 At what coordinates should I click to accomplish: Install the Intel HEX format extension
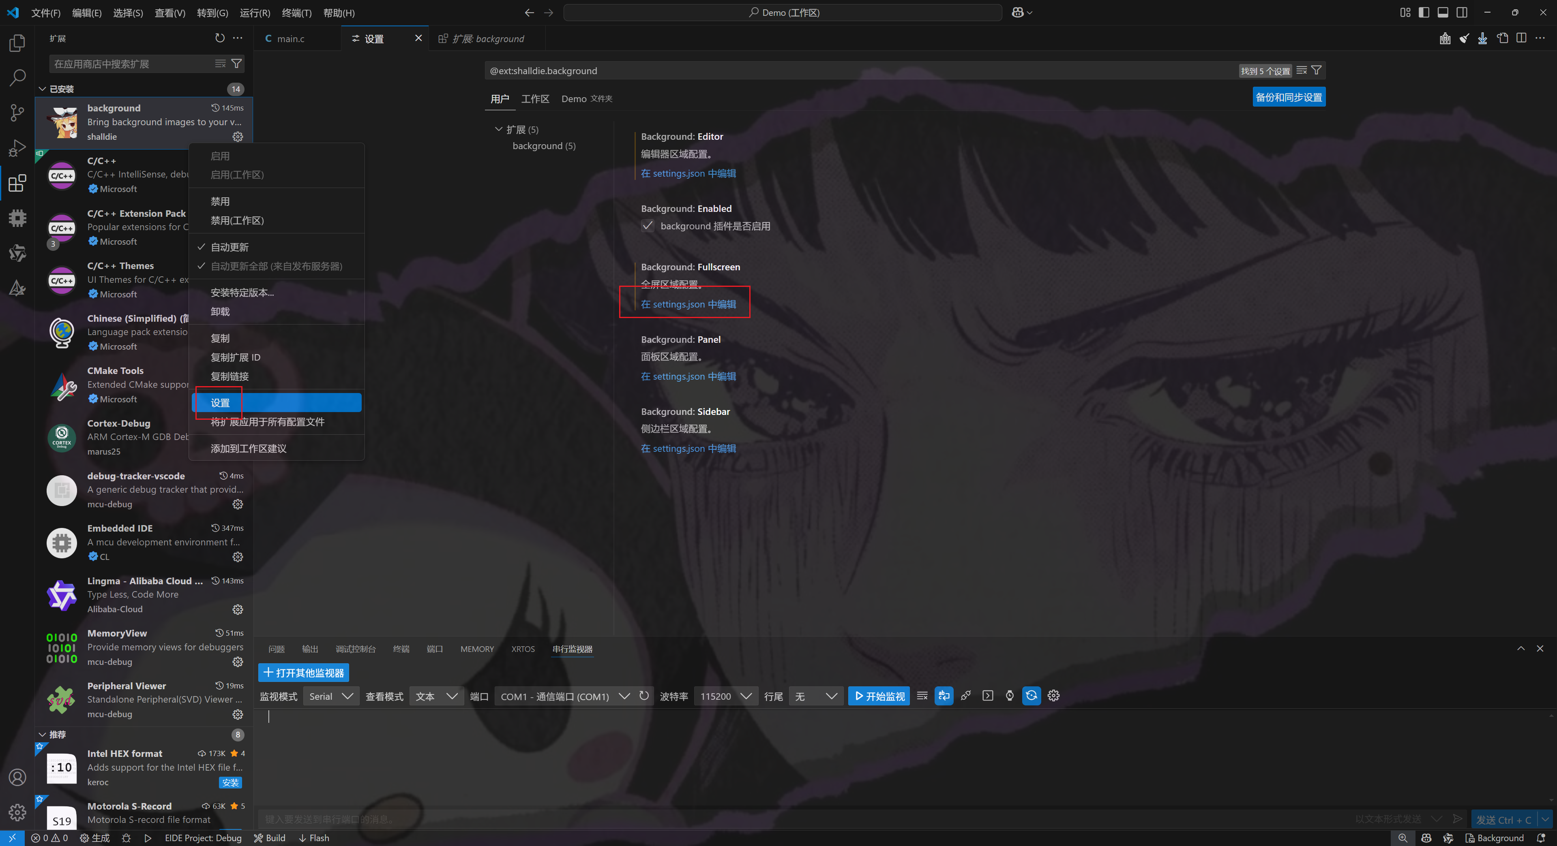click(x=230, y=783)
